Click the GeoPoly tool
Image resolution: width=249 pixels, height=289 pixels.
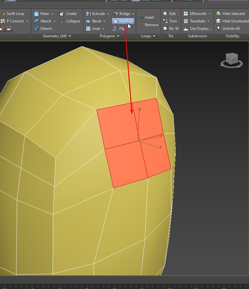point(123,21)
